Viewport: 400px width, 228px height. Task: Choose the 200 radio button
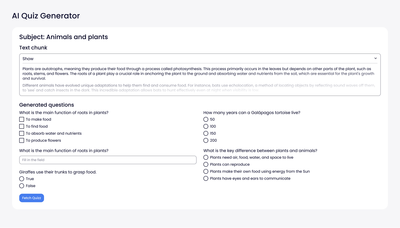tap(206, 140)
